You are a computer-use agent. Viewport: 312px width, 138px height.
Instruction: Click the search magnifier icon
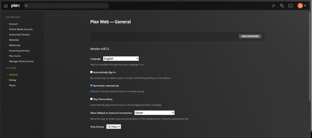(x=26, y=6)
